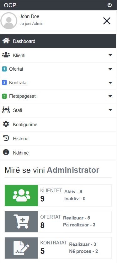Open the Stafi dropdown arrow
The height and width of the screenshot is (263, 117).
[110, 110]
